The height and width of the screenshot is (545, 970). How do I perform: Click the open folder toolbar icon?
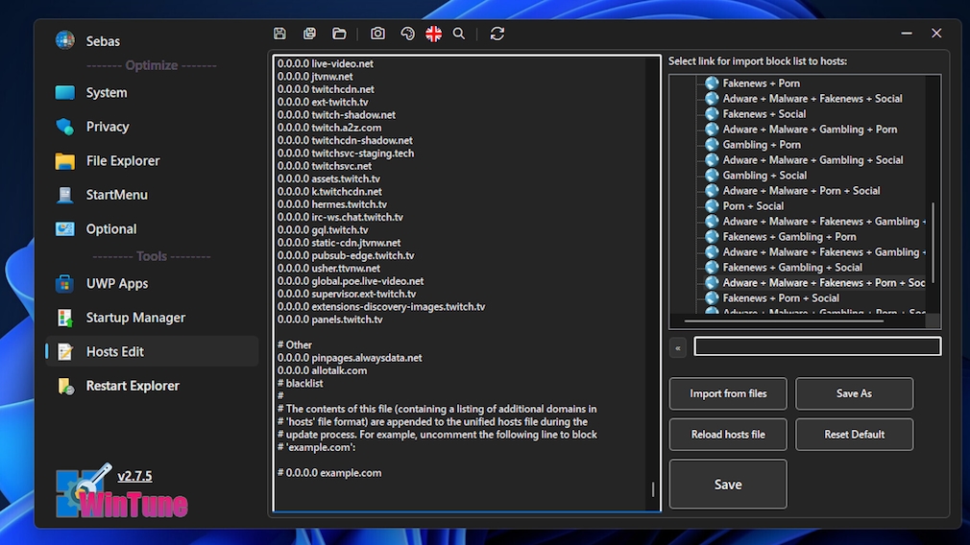tap(339, 34)
